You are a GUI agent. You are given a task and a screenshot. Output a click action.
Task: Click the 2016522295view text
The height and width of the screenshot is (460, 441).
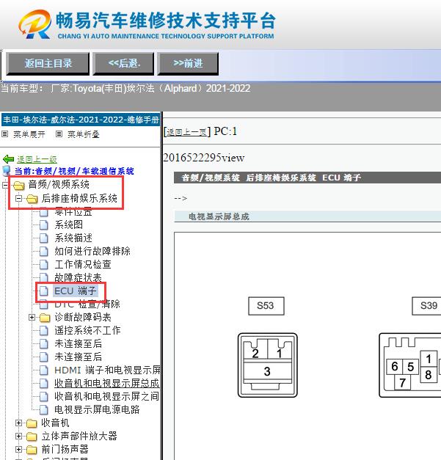204,158
